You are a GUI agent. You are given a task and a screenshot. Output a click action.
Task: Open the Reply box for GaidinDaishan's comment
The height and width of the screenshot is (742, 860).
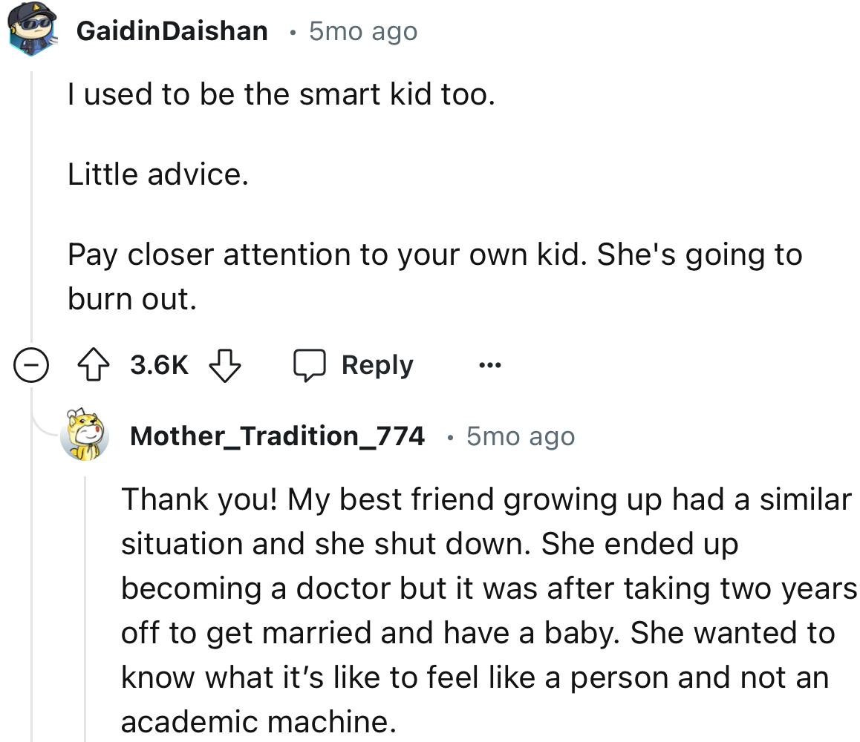coord(355,364)
